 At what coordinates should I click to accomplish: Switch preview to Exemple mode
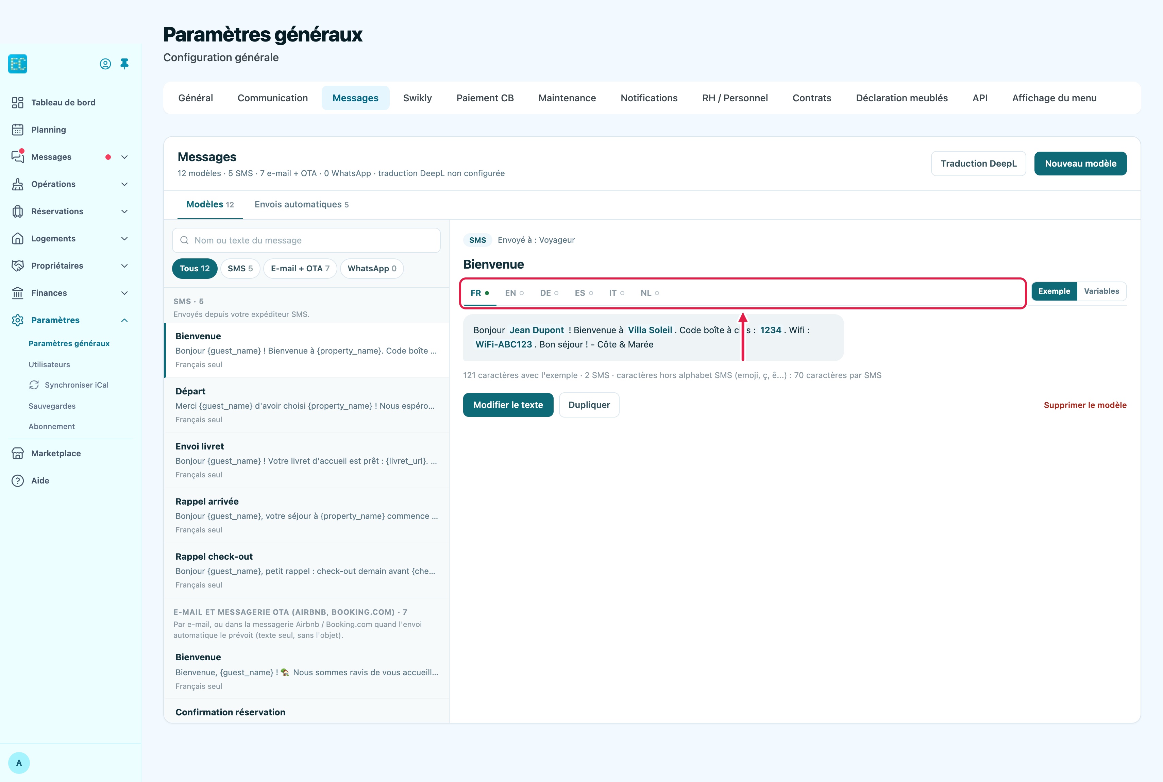pos(1054,291)
